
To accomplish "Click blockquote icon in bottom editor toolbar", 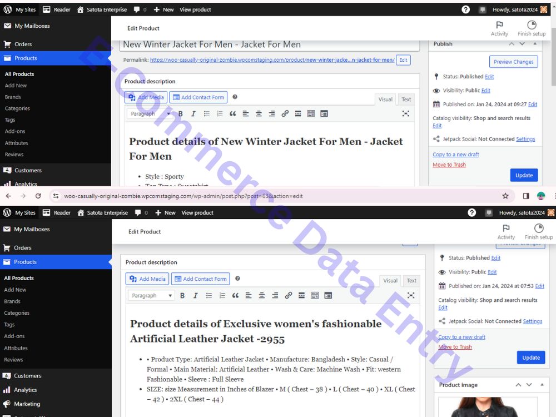I will [x=235, y=295].
